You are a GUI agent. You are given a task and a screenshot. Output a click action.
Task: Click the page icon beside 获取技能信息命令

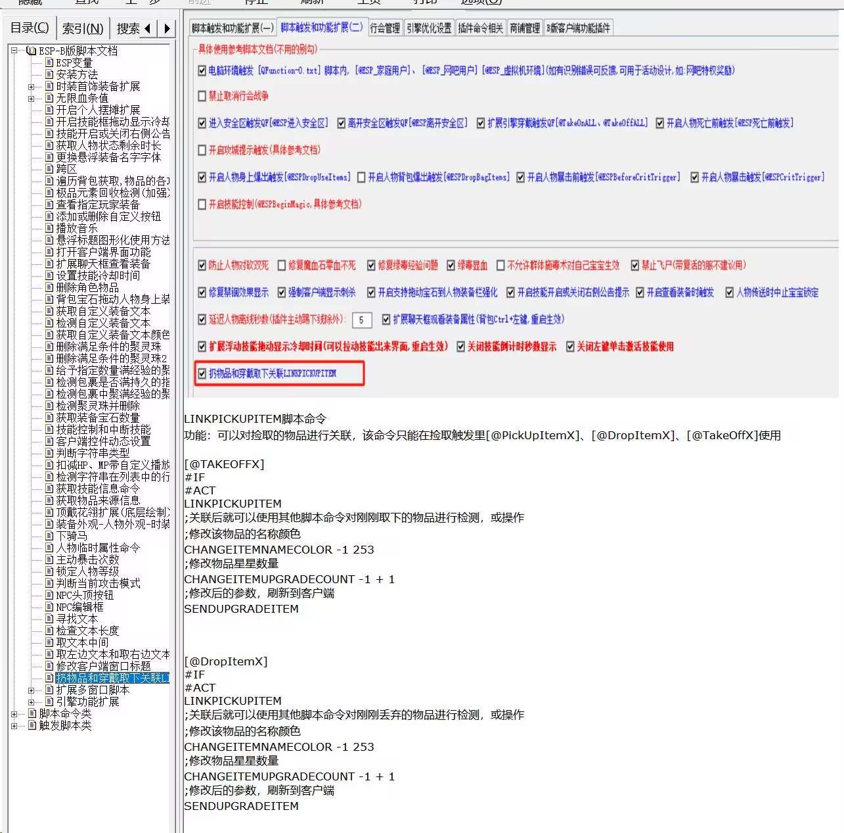49,488
